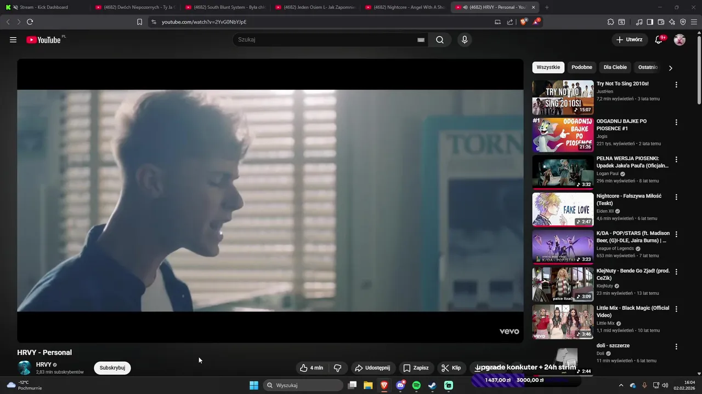Go to the YouTube home logo

click(x=44, y=39)
